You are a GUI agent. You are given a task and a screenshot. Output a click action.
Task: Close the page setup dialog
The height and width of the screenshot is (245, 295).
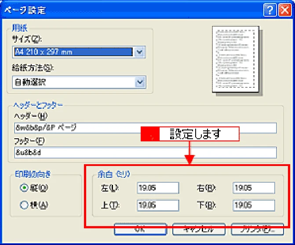click(x=284, y=10)
